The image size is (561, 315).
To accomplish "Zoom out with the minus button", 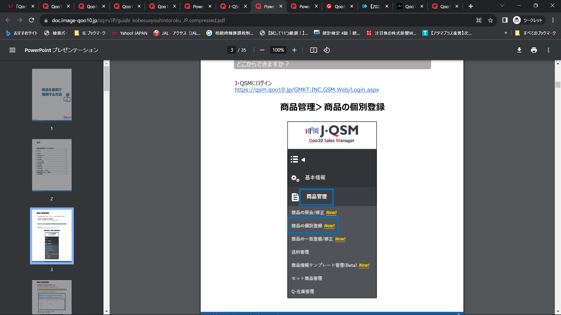I will click(x=262, y=50).
